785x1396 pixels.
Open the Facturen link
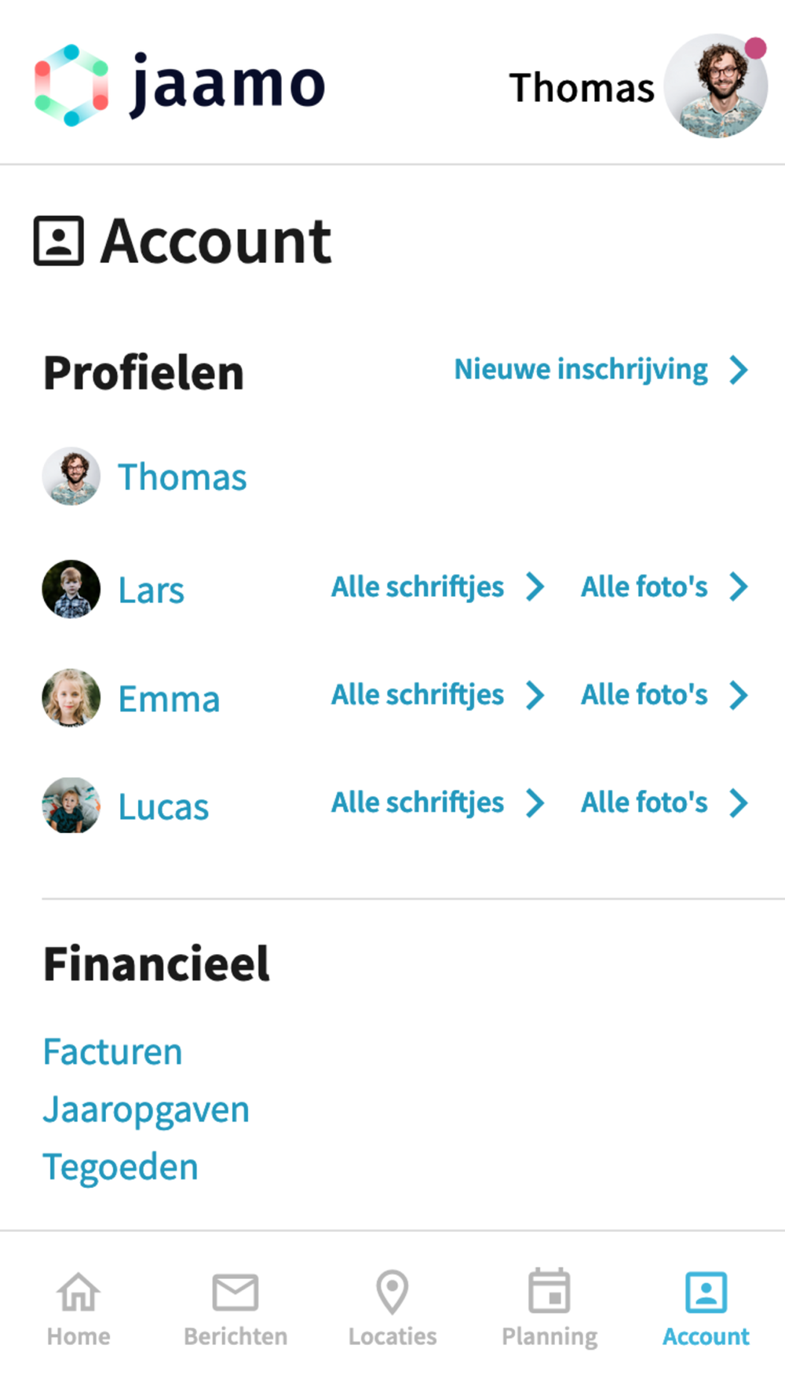(x=113, y=1051)
